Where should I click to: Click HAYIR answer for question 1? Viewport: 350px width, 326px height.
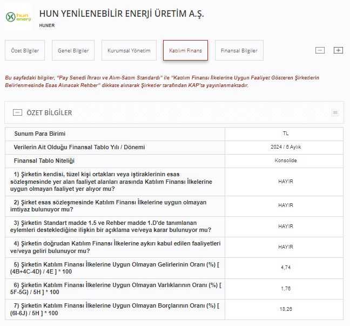pos(286,182)
